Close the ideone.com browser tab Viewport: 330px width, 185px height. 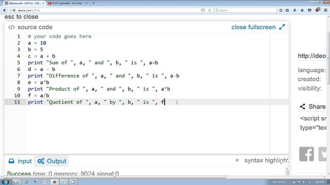click(x=43, y=3)
